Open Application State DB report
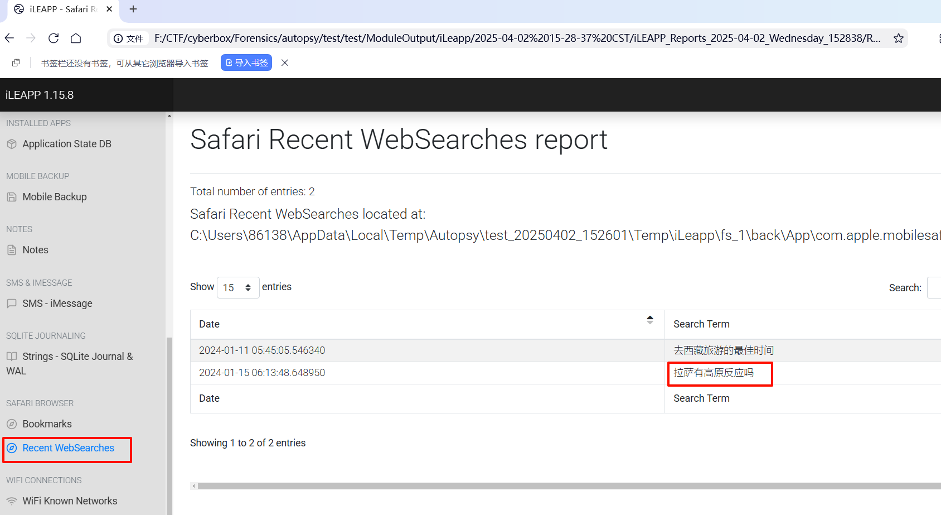The width and height of the screenshot is (941, 515). click(x=67, y=144)
